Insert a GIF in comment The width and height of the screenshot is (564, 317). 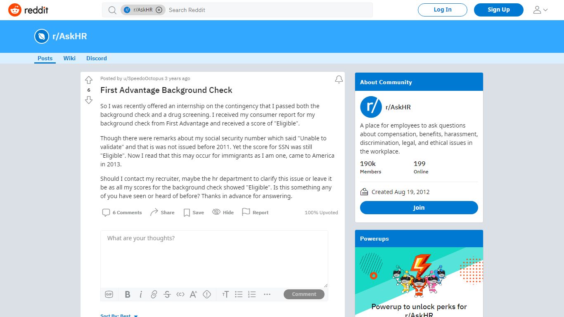coord(109,294)
